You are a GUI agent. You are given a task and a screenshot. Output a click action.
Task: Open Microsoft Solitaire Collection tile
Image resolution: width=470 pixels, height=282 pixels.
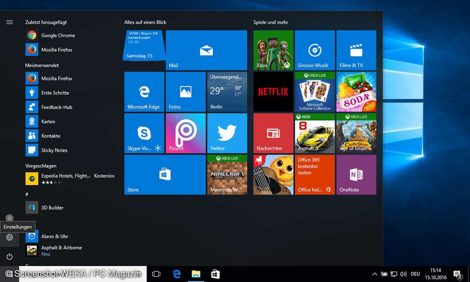(315, 92)
